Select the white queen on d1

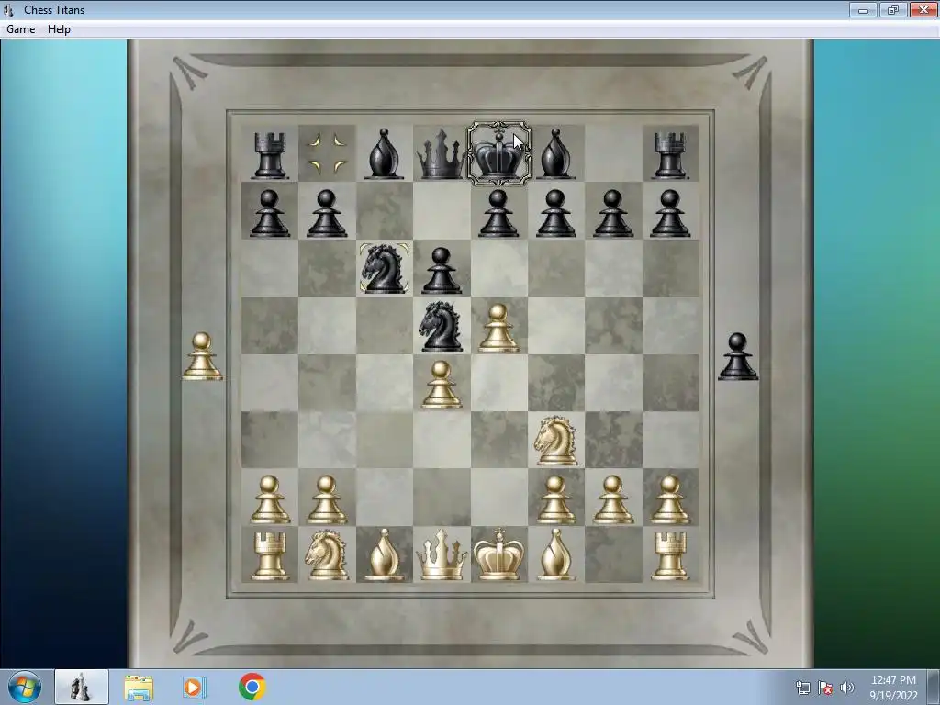pos(442,554)
